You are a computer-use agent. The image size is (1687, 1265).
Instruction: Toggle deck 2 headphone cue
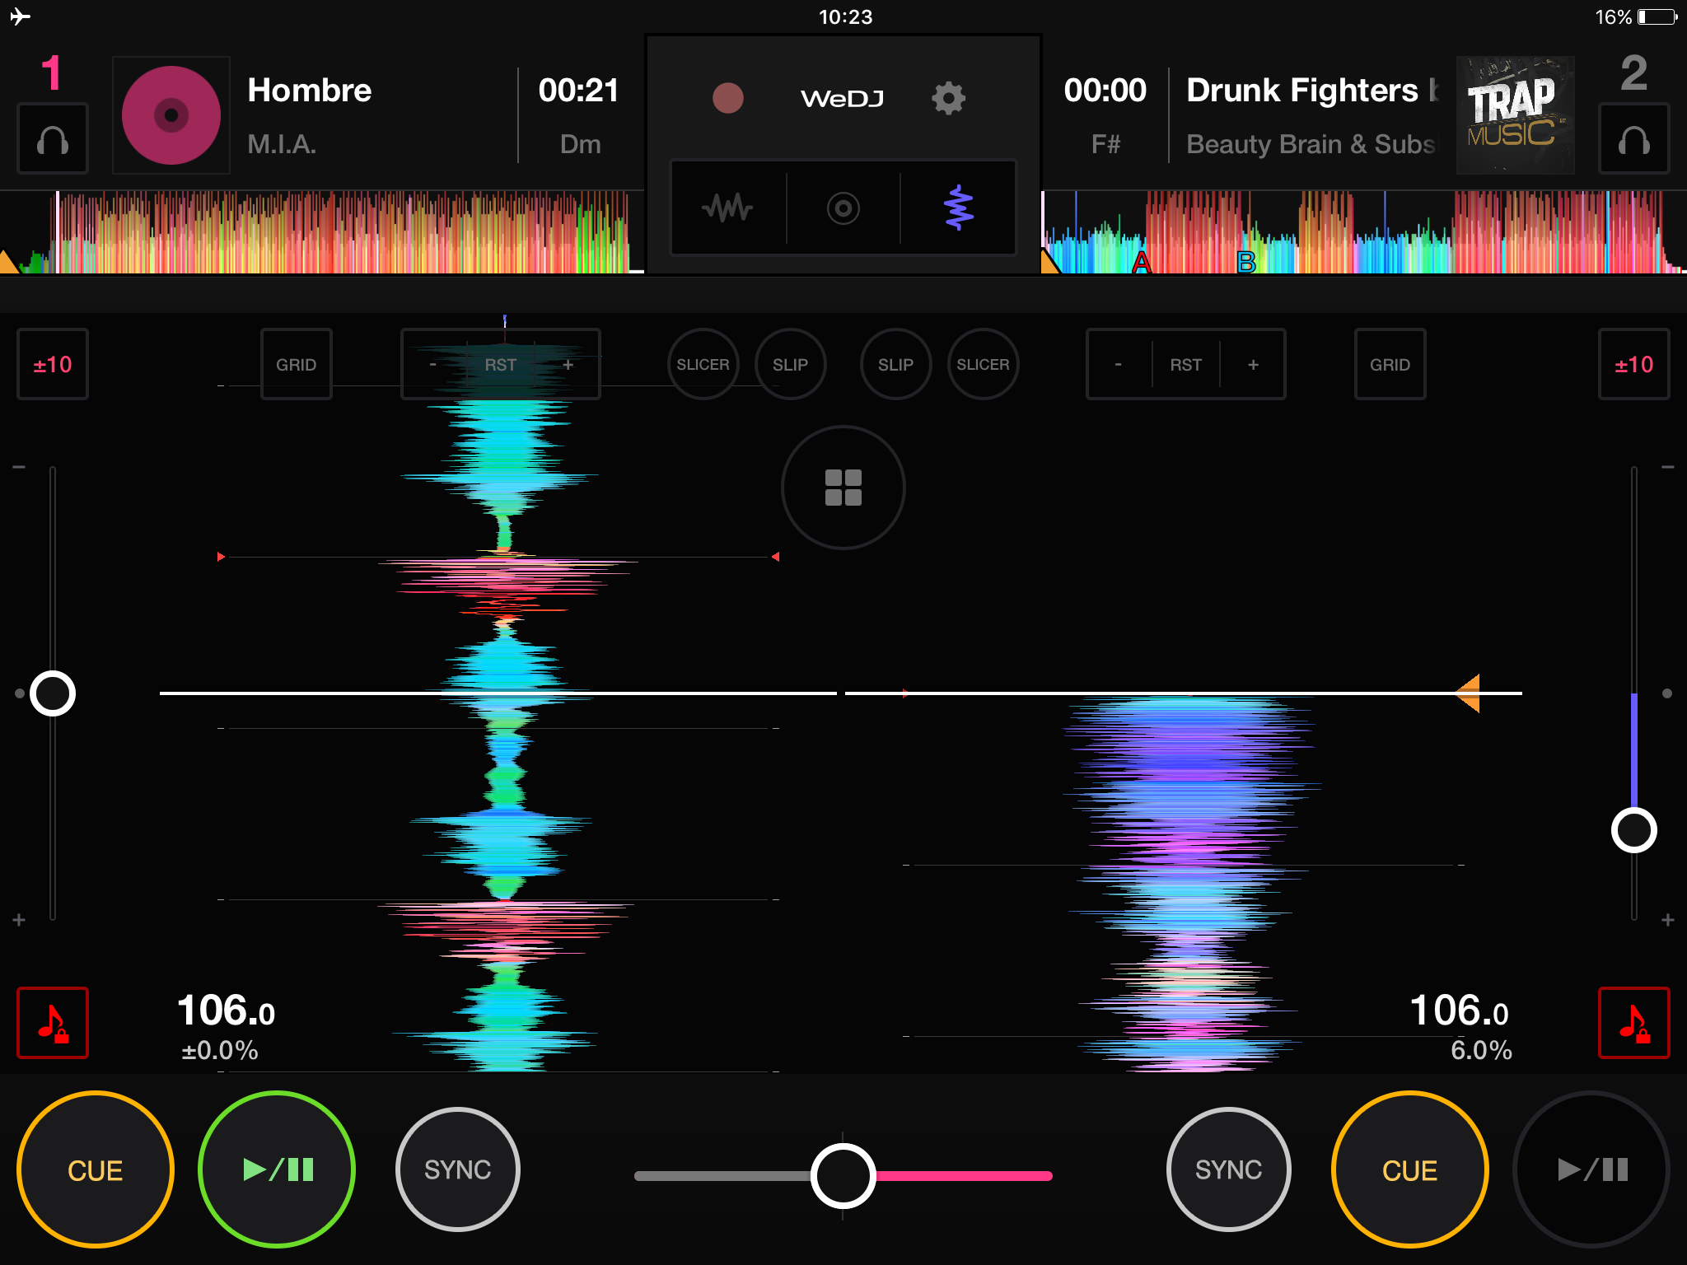tap(1634, 138)
